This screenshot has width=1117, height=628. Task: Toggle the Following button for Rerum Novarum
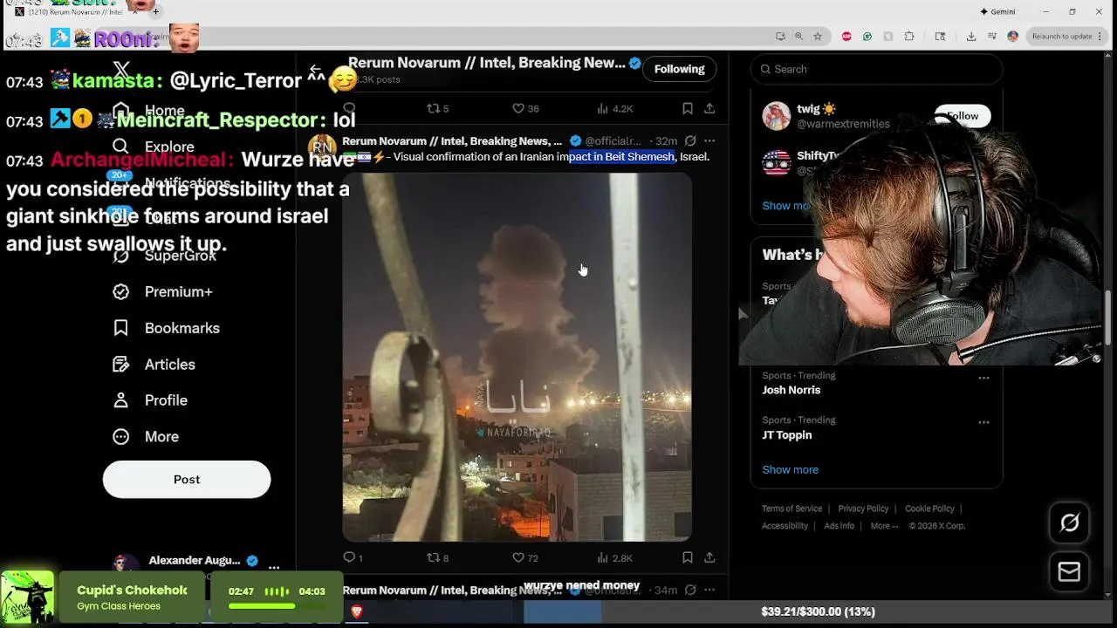click(679, 69)
